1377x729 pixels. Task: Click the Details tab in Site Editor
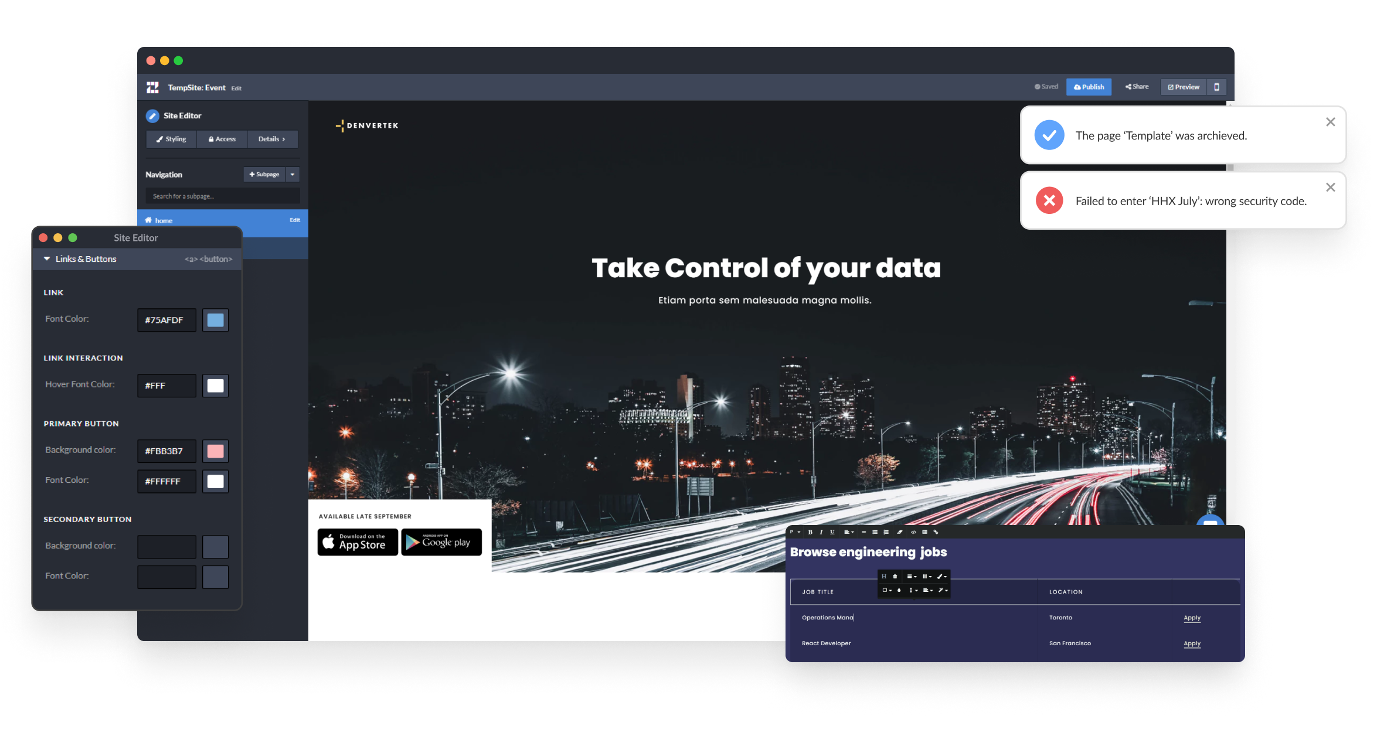(x=271, y=139)
